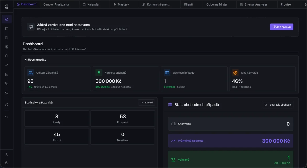Open the graduation cap icon in the sidebar
This screenshot has width=307, height=168.
pos(7,93)
